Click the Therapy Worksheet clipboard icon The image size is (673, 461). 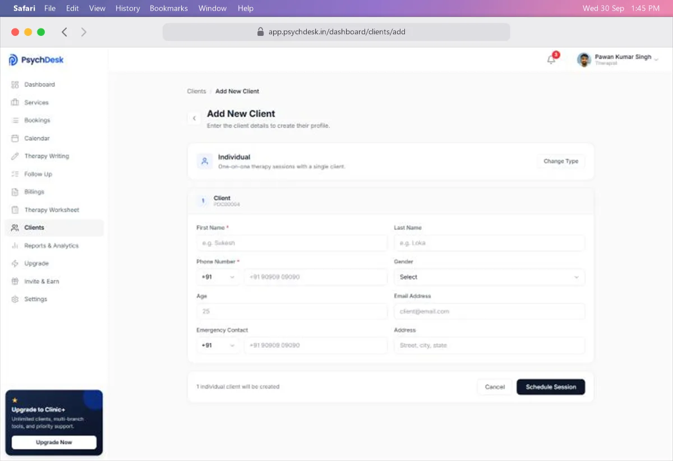(15, 210)
